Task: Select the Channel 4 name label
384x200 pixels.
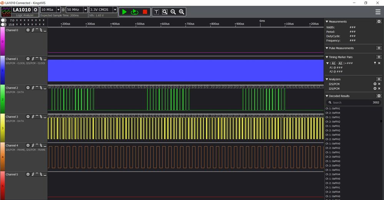Action: [12, 145]
